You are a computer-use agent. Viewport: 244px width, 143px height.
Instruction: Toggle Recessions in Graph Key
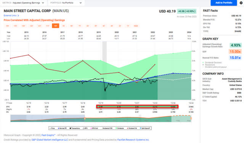tap(209, 65)
